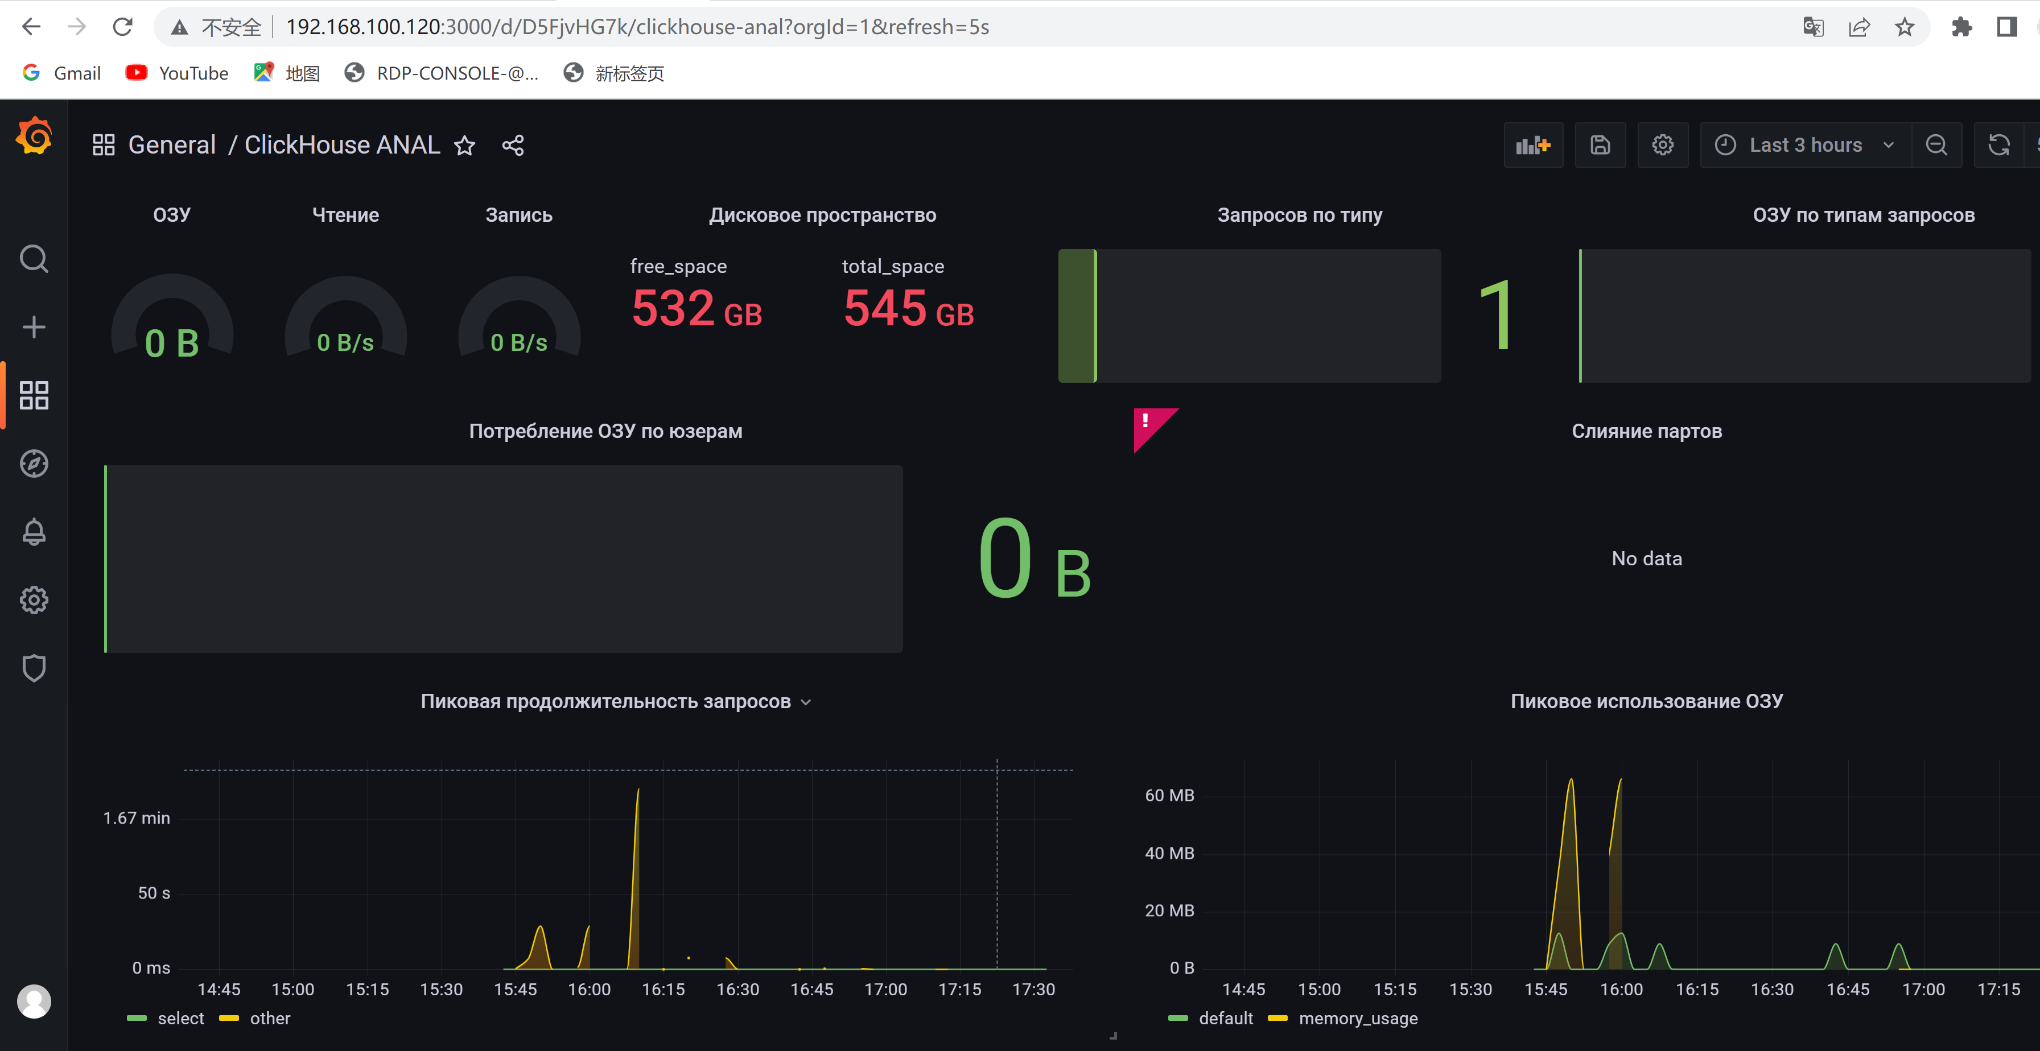This screenshot has height=1051, width=2040.
Task: Reload the browser page
Action: tap(123, 27)
